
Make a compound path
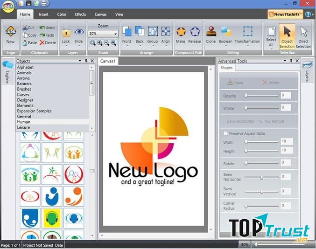click(181, 35)
